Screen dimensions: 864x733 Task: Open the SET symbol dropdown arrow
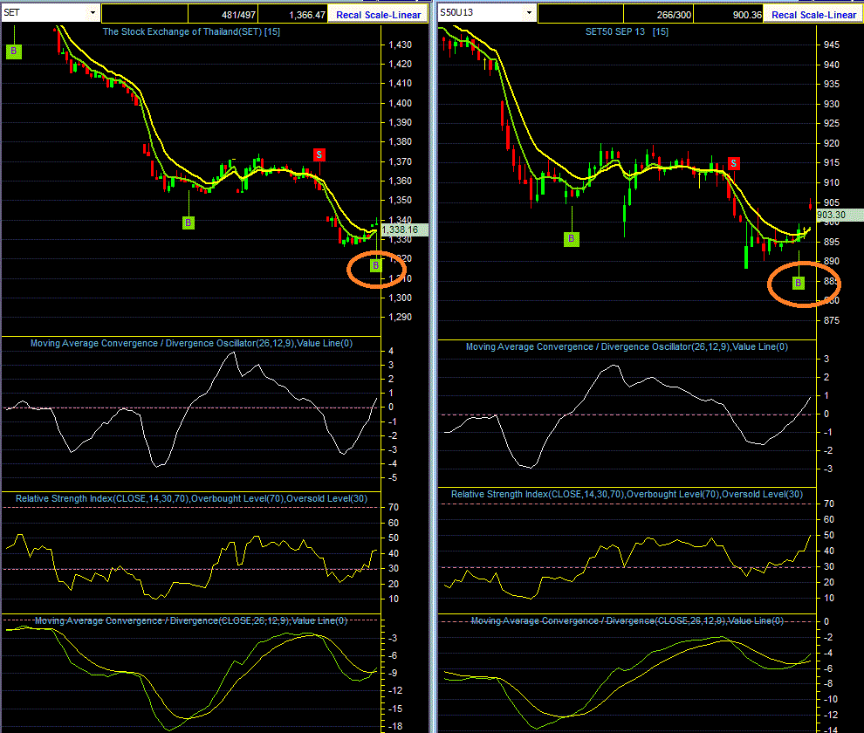(x=93, y=13)
